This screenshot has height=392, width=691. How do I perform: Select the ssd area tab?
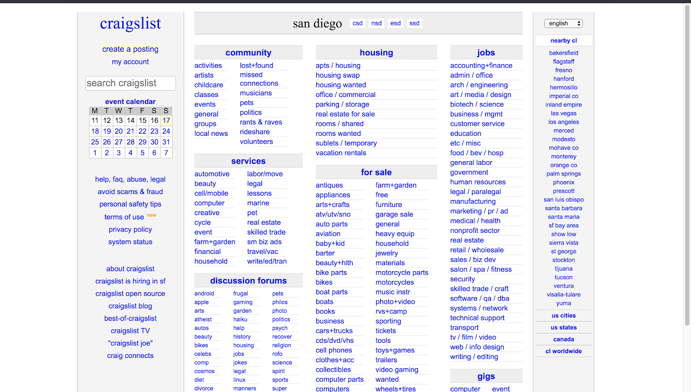[x=414, y=23]
